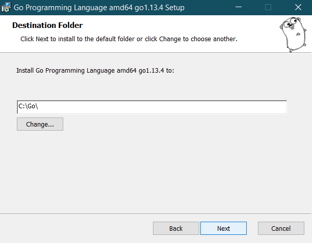The image size is (312, 243).
Task: Close the Go Setup installer window
Action: coord(298,7)
